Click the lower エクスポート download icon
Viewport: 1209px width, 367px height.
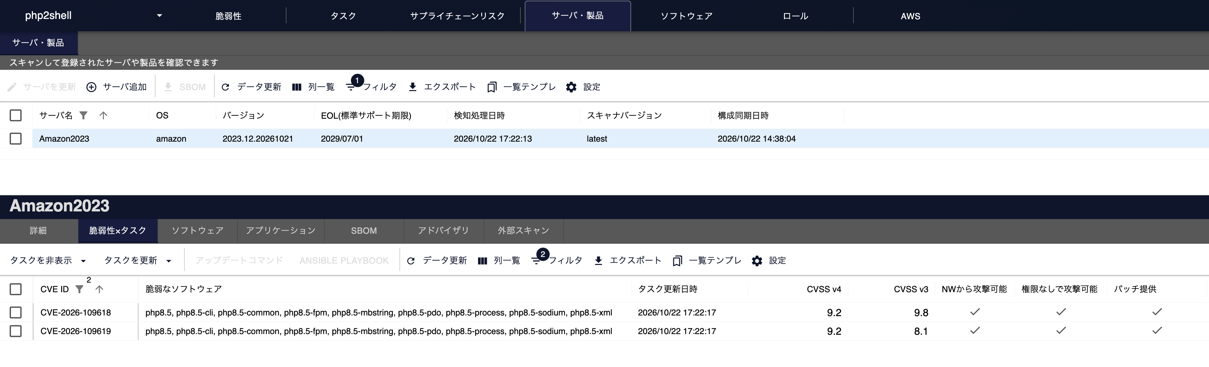click(599, 261)
